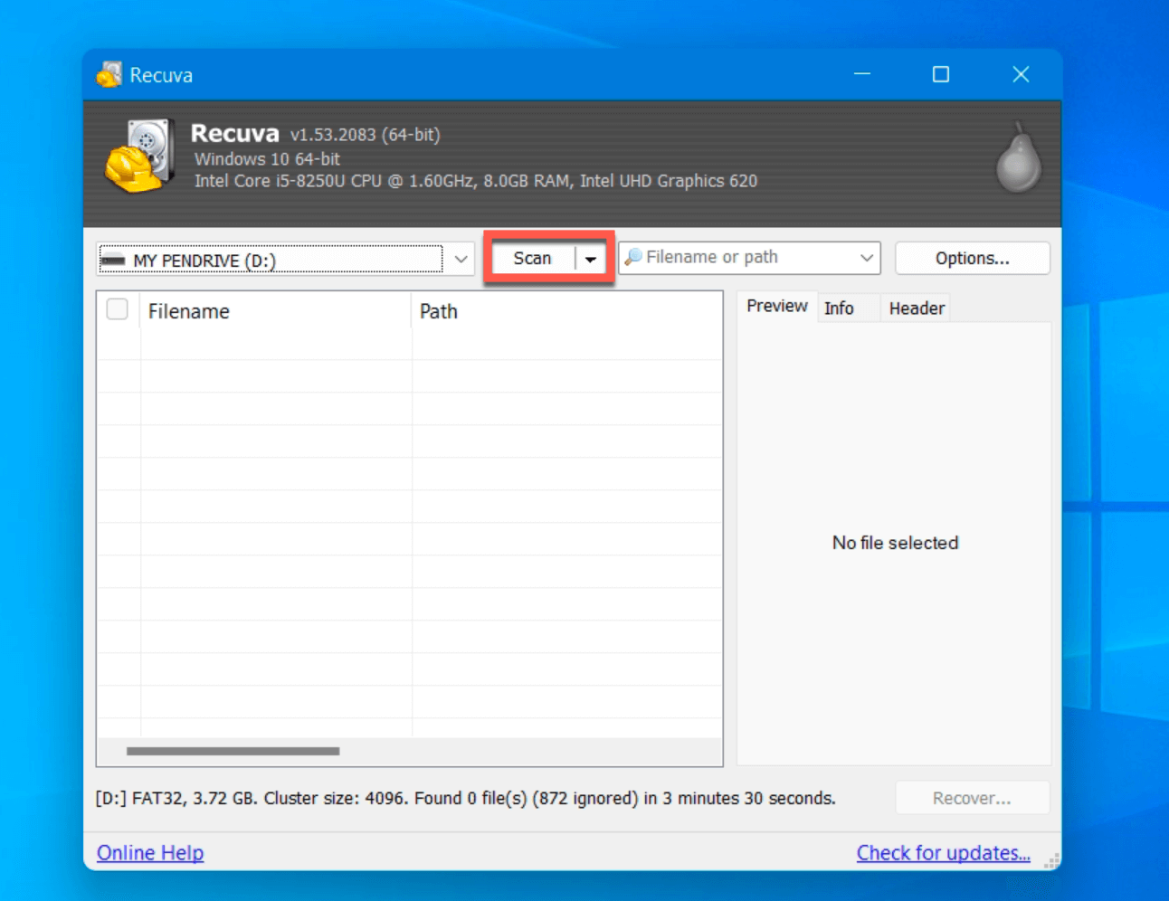This screenshot has width=1169, height=901.
Task: Click the pendrive icon in the drive selector
Action: [113, 261]
